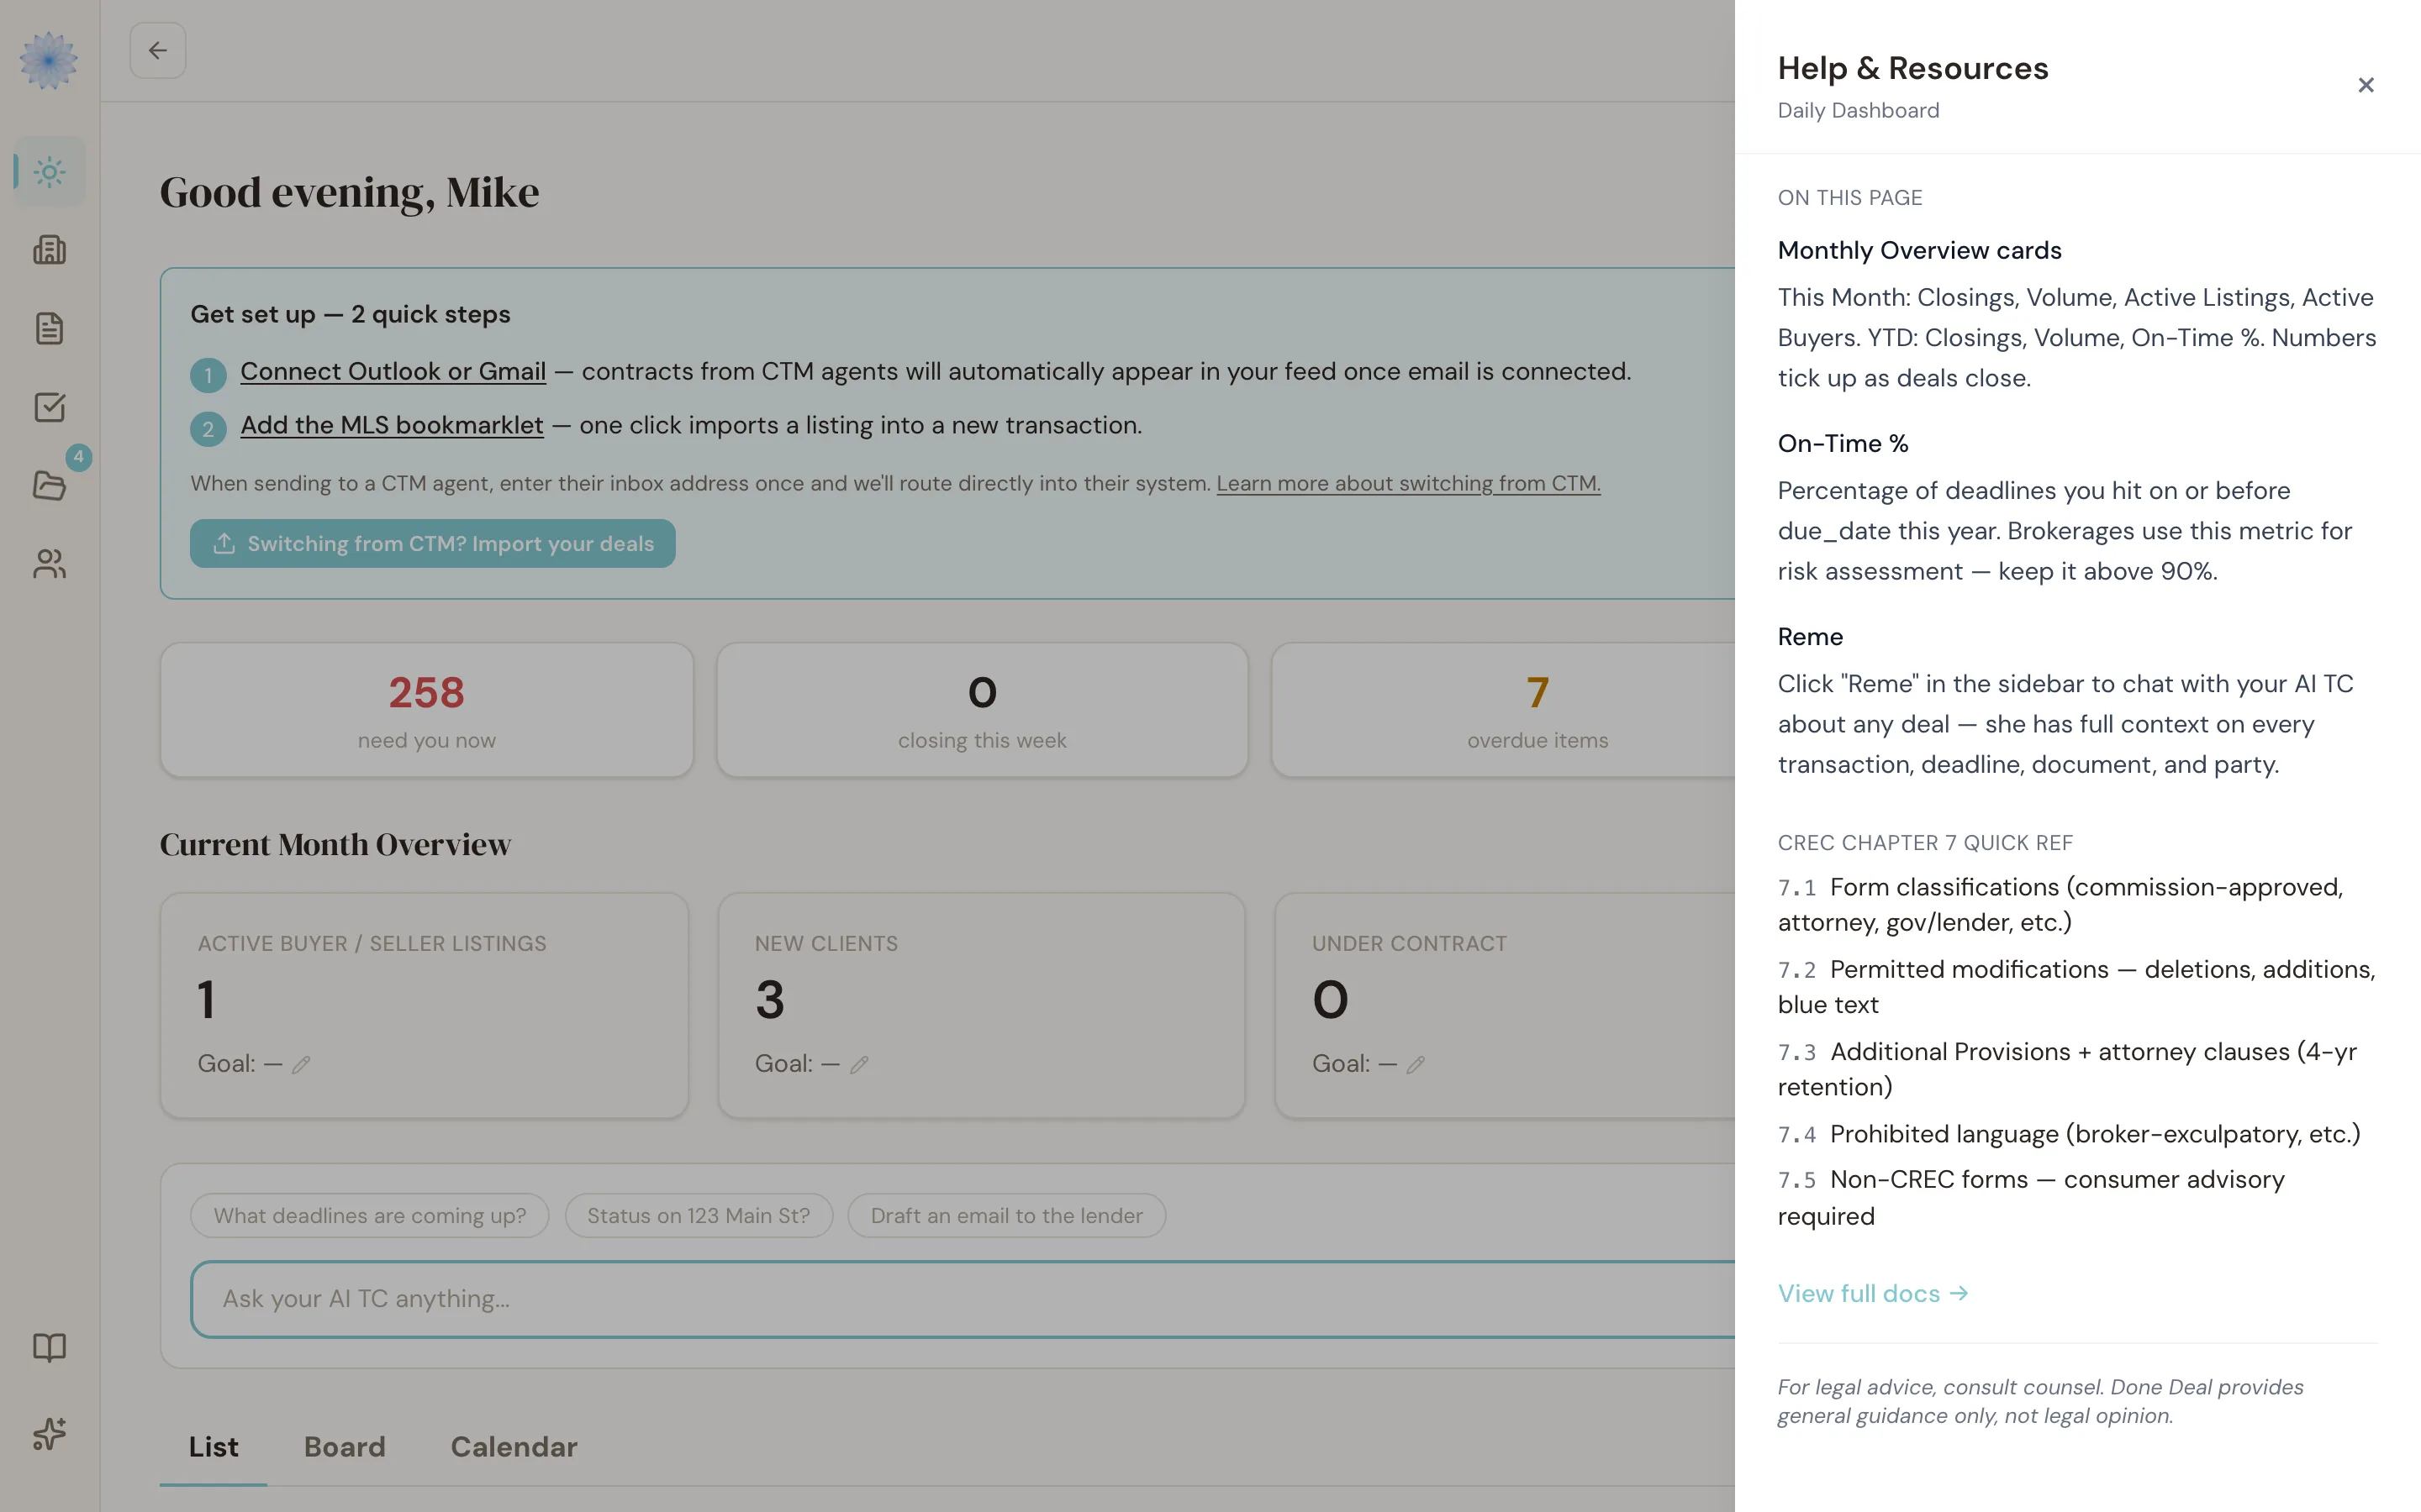Open the Under Contract card
The height and width of the screenshot is (1512, 2421).
[x=1505, y=1005]
